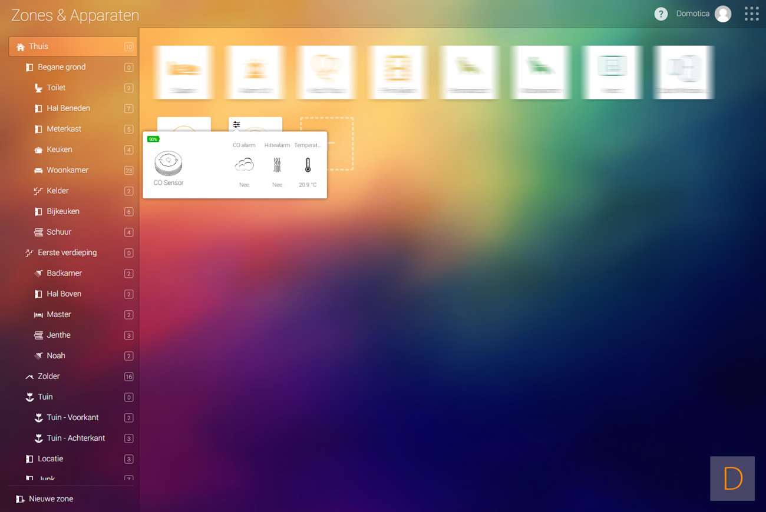Click the Thuis device count badge 10
766x512 pixels.
pos(129,47)
